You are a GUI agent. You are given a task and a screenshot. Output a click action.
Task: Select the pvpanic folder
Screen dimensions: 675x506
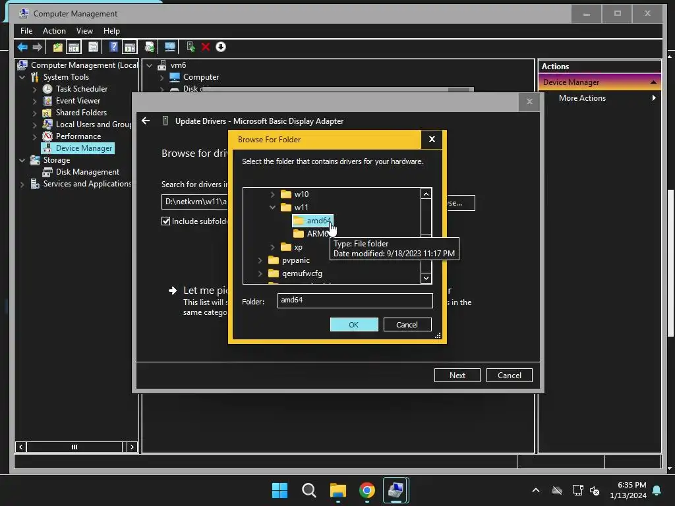(x=289, y=260)
